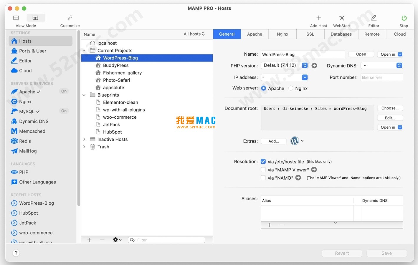Open the help question mark button

click(x=16, y=253)
